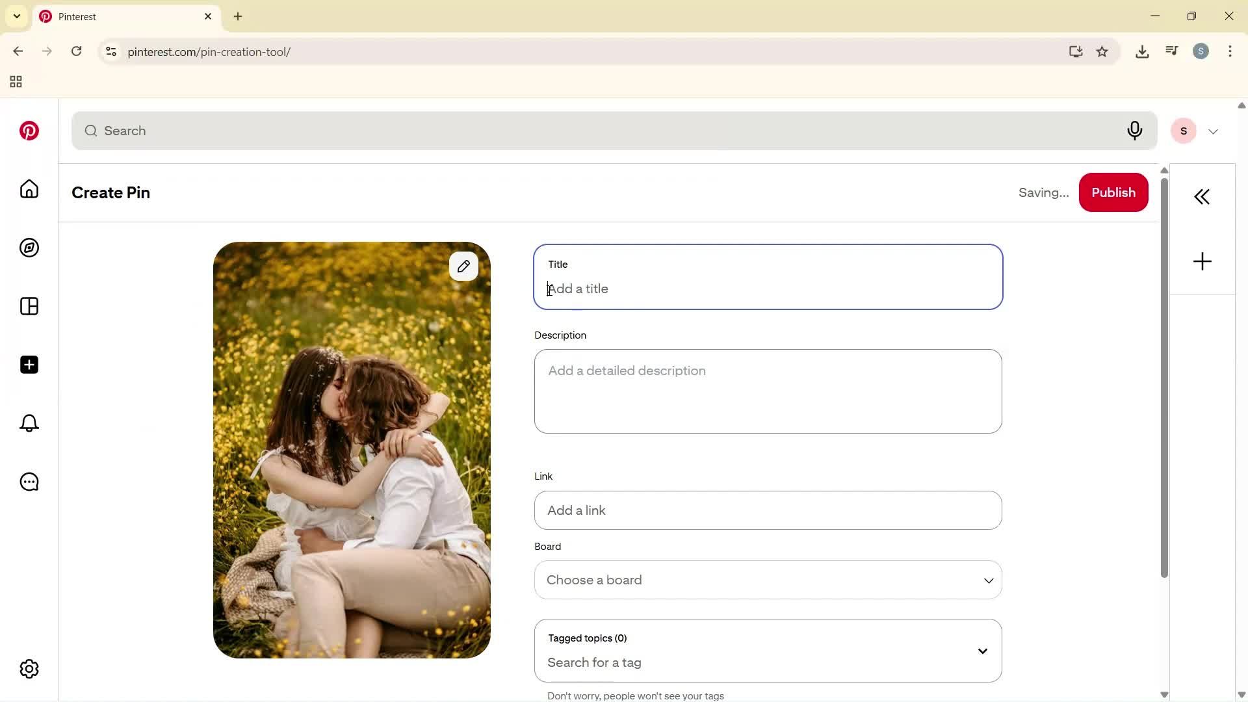The height and width of the screenshot is (702, 1248).
Task: Open messages via the chat icon
Action: click(x=29, y=482)
